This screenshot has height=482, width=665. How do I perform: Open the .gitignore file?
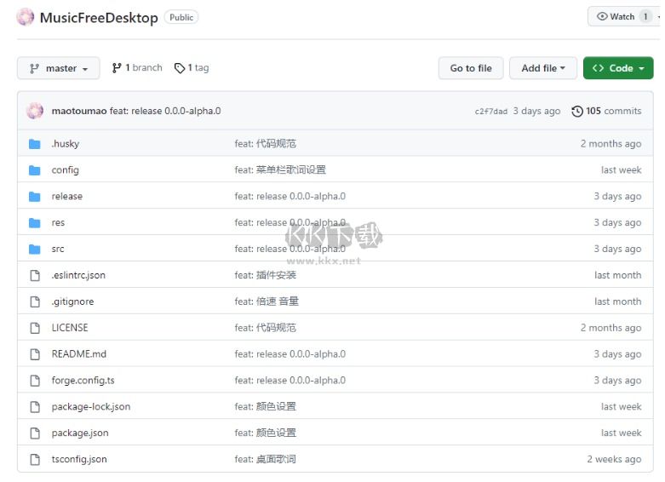(73, 301)
